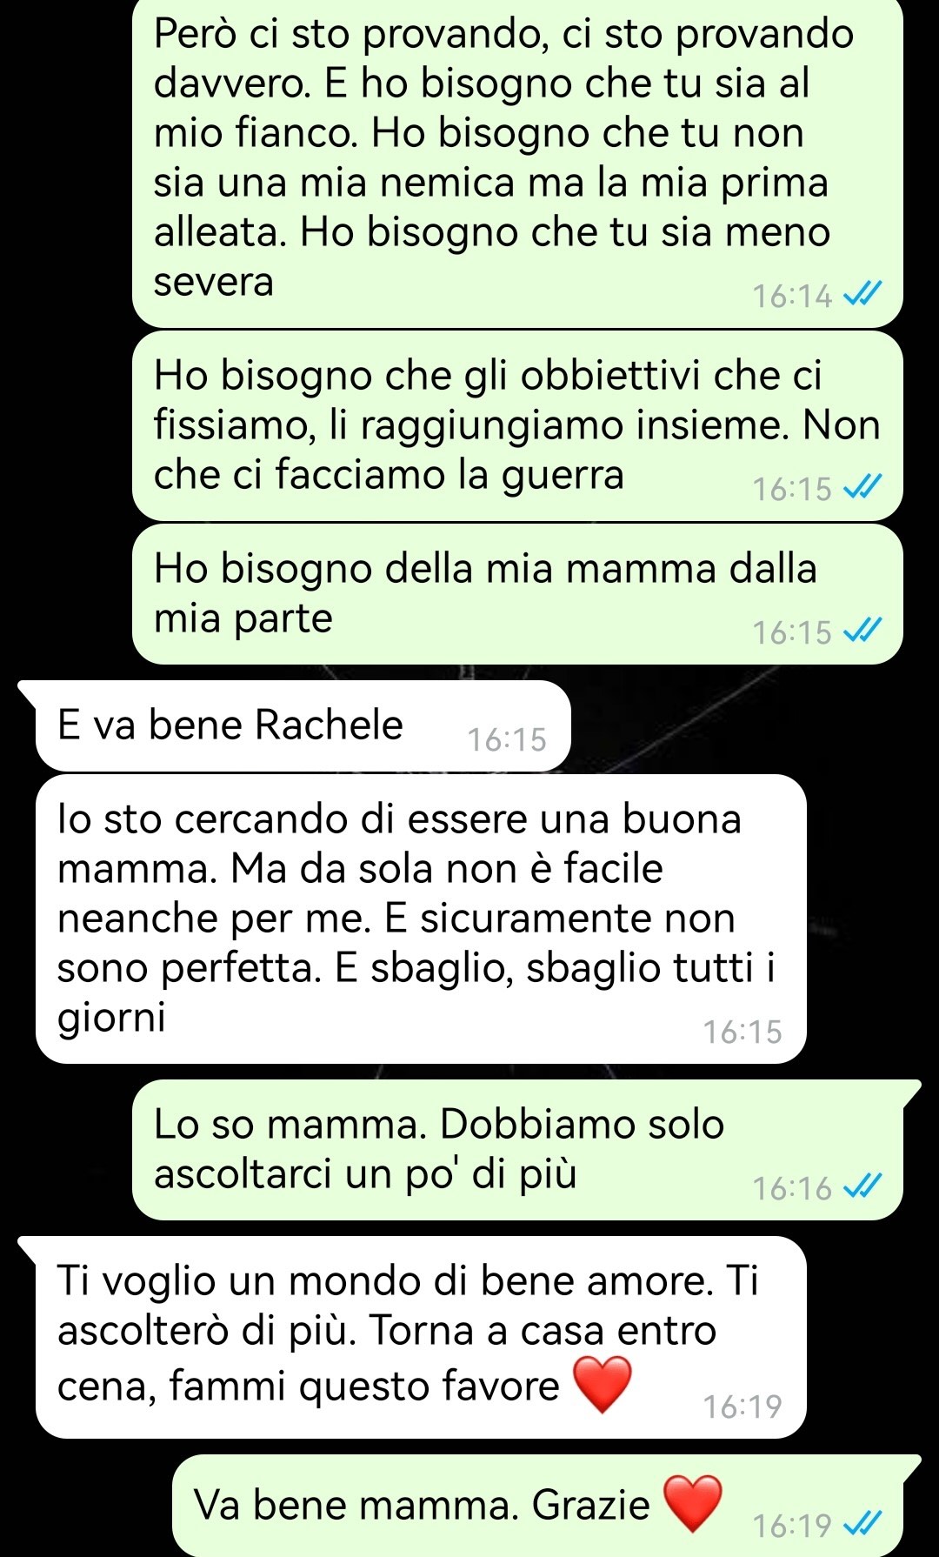Image resolution: width=939 pixels, height=1557 pixels.
Task: Tap the 16:14 timestamp on the first message
Action: pyautogui.click(x=792, y=297)
